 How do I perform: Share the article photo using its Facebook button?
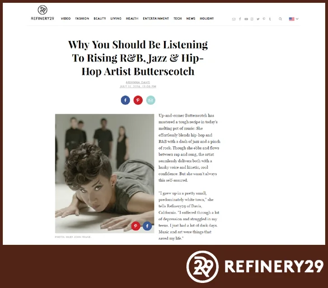pos(147,226)
